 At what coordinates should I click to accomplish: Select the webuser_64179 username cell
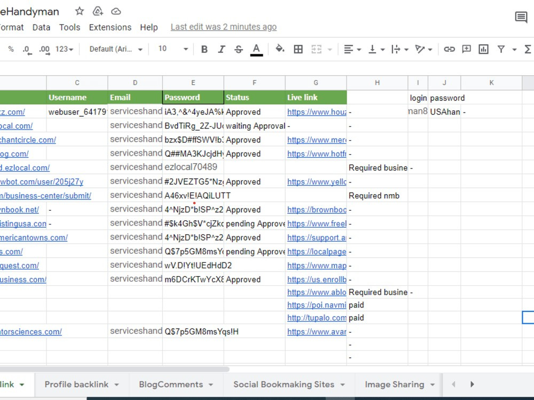[x=77, y=112]
